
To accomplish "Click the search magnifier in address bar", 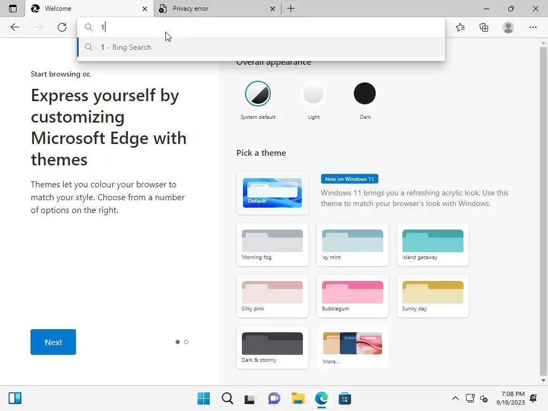I will pos(89,27).
